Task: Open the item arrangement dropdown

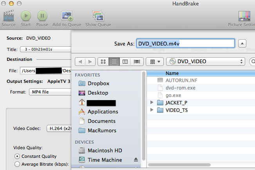Action: pos(155,62)
